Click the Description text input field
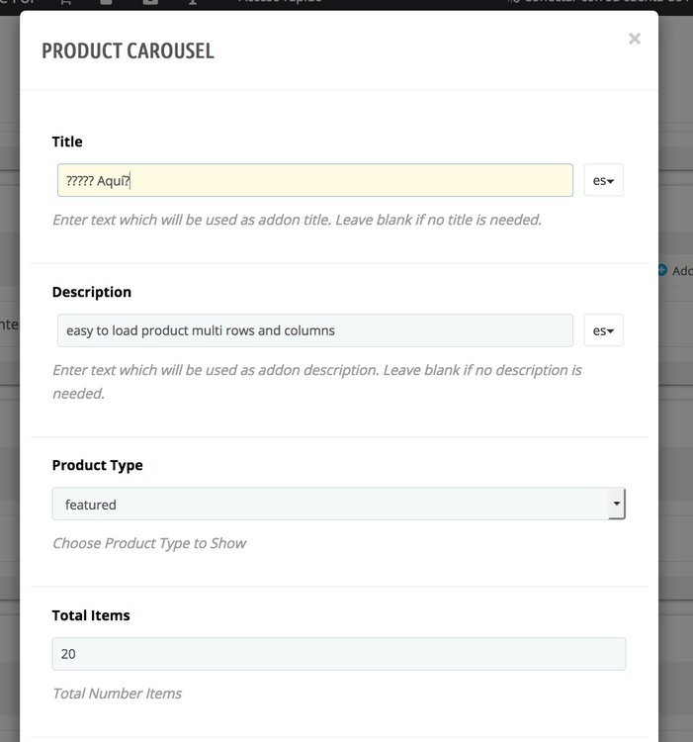The height and width of the screenshot is (742, 693). point(314,330)
